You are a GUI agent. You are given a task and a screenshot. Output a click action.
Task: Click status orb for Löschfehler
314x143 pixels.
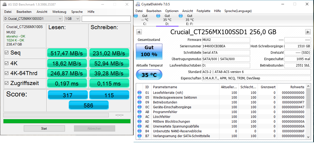pyautogui.click(x=139, y=117)
